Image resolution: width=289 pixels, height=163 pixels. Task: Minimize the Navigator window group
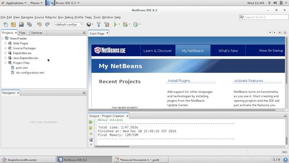84,93
